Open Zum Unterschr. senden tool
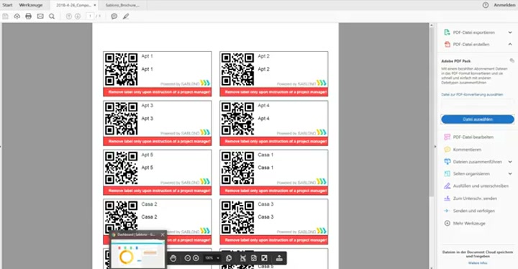 tap(475, 199)
